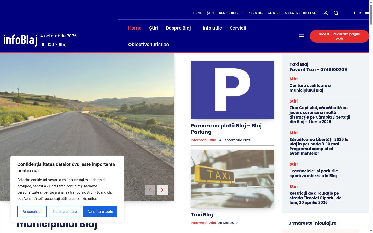Image resolution: width=373 pixels, height=233 pixels.
Task: Open Informații Utile category under Taxi Blaj
Action: (x=203, y=223)
